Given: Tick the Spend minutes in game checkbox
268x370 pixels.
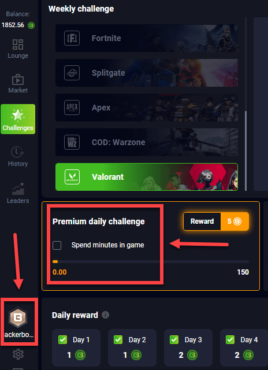Looking at the screenshot, I should 57,245.
